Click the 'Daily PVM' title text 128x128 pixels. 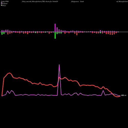5,2
